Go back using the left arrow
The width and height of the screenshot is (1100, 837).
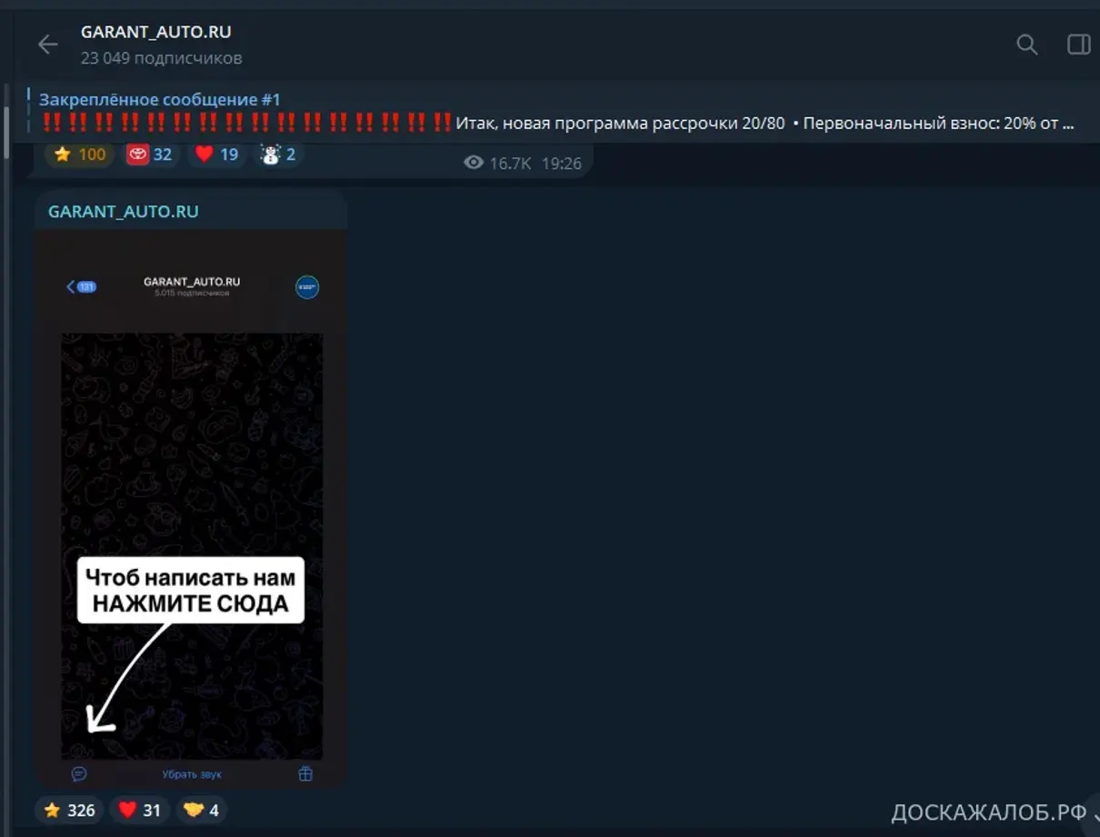(x=47, y=45)
